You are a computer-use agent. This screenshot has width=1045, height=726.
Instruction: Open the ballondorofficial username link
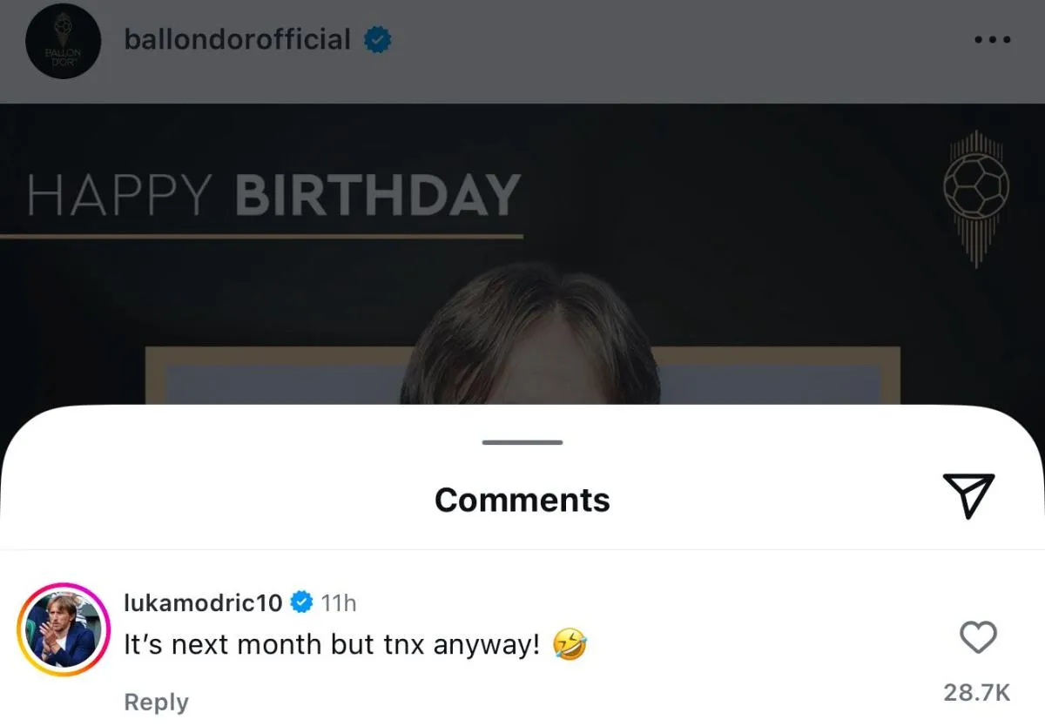pyautogui.click(x=237, y=39)
